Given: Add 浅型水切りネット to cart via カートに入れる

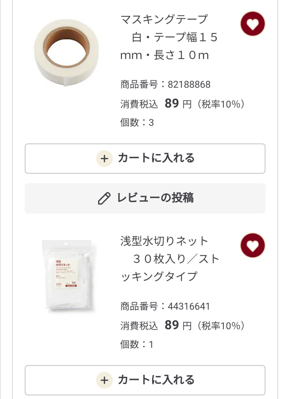Looking at the screenshot, I should point(145,380).
